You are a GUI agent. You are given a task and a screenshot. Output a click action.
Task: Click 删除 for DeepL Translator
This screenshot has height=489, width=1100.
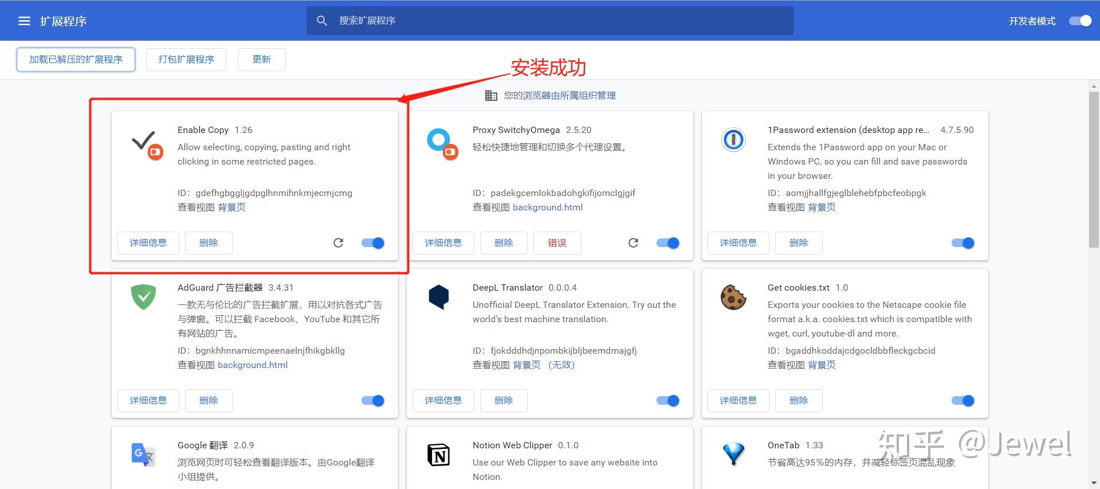click(504, 401)
